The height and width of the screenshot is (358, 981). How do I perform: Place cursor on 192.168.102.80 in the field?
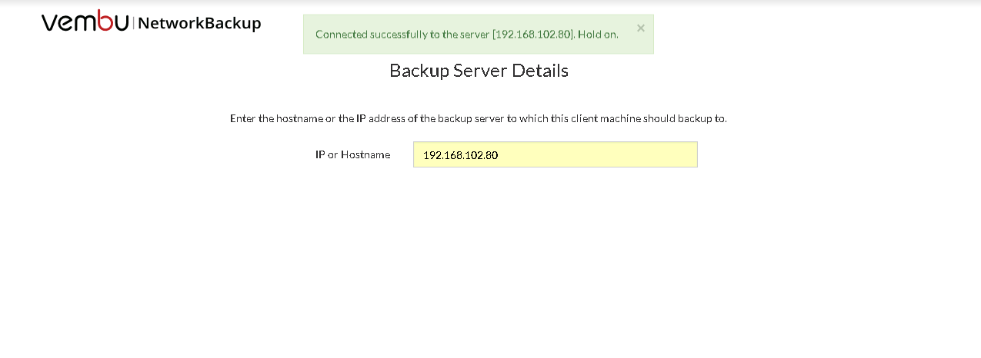[x=461, y=155]
